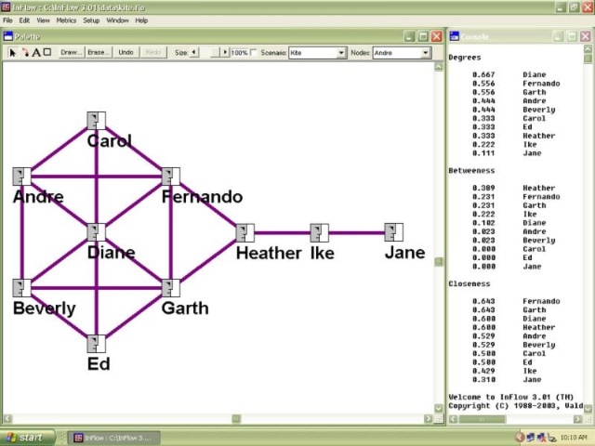
Task: Click the 0.389 Heather betweeness row
Action: click(x=513, y=188)
